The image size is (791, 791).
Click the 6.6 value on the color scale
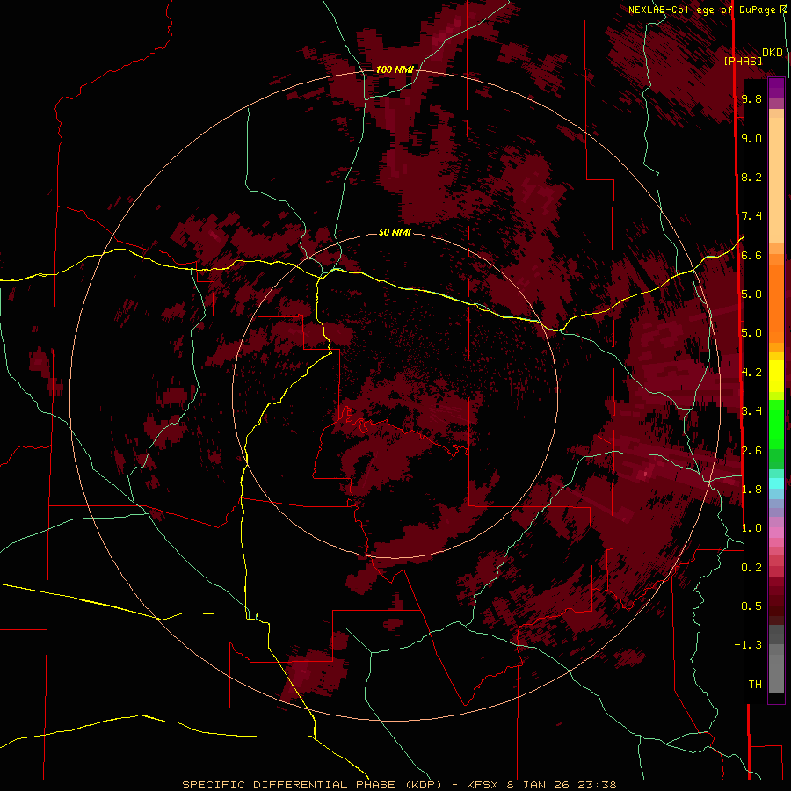(751, 255)
